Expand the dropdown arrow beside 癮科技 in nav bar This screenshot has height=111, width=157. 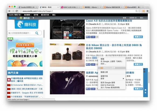[33, 18]
